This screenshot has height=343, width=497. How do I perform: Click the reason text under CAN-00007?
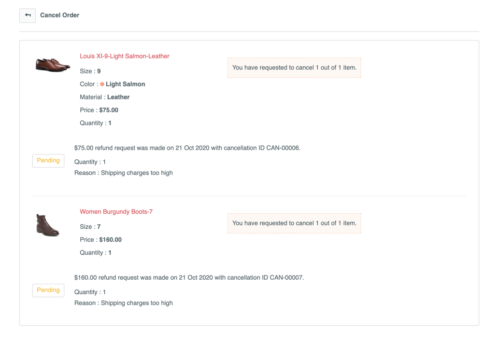[x=123, y=303]
